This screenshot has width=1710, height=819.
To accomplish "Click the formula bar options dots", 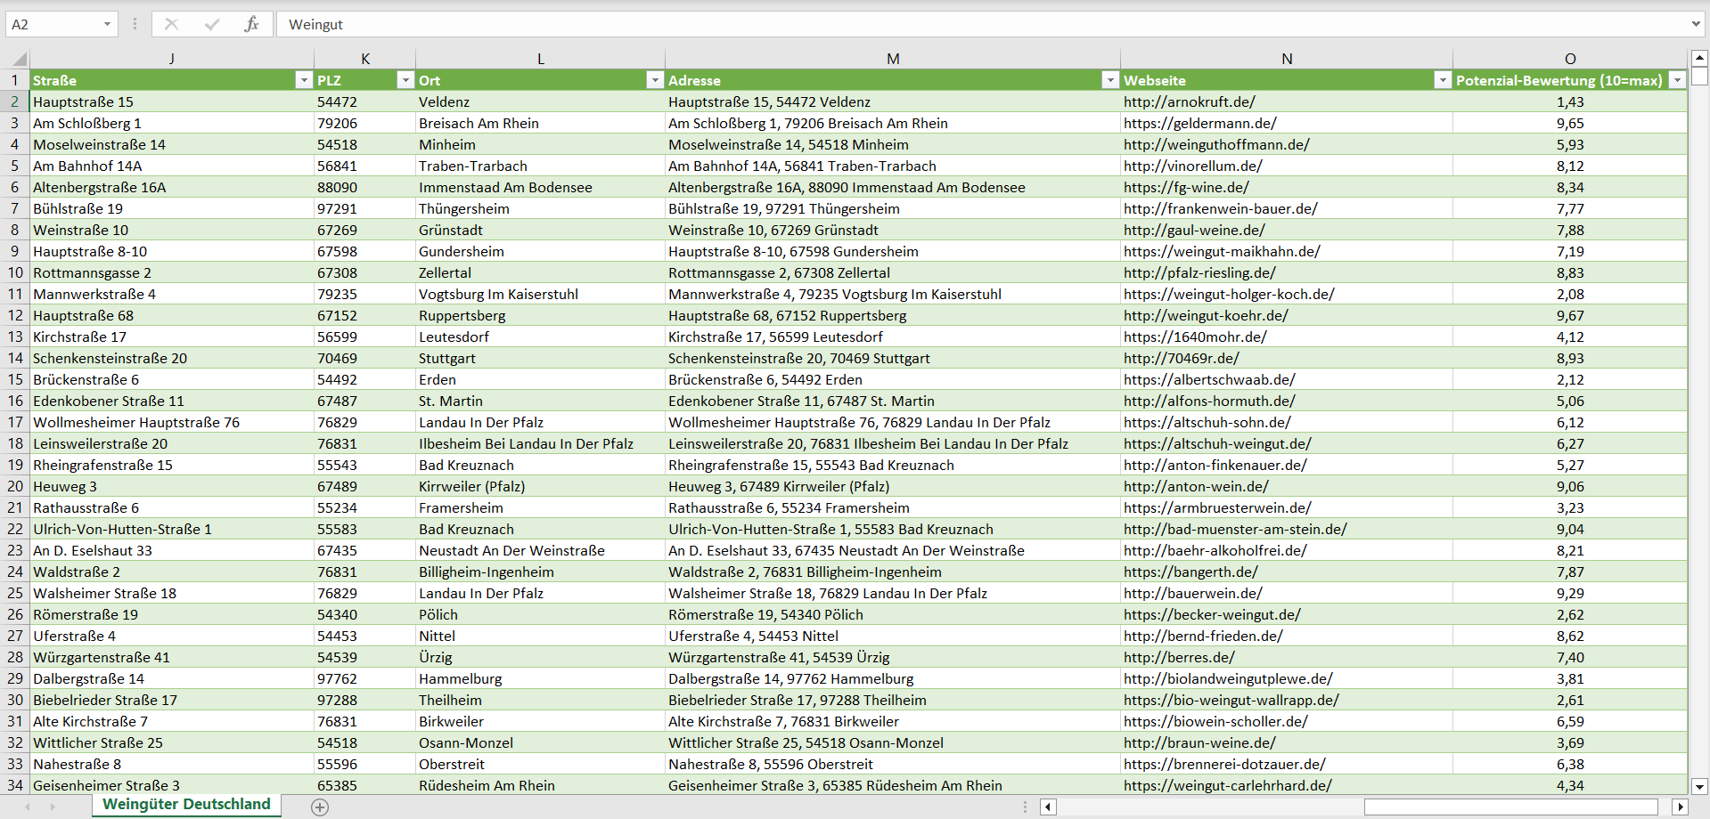I will pyautogui.click(x=135, y=24).
